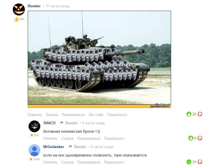Upvote Booster's tank image comment
This screenshot has width=206, height=168.
(189, 114)
